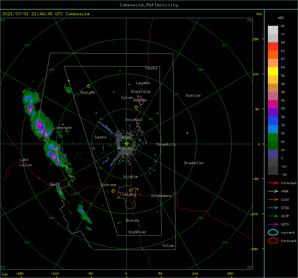The image size is (298, 278).
Task: Click the Sylvan label
Action: click(x=127, y=98)
